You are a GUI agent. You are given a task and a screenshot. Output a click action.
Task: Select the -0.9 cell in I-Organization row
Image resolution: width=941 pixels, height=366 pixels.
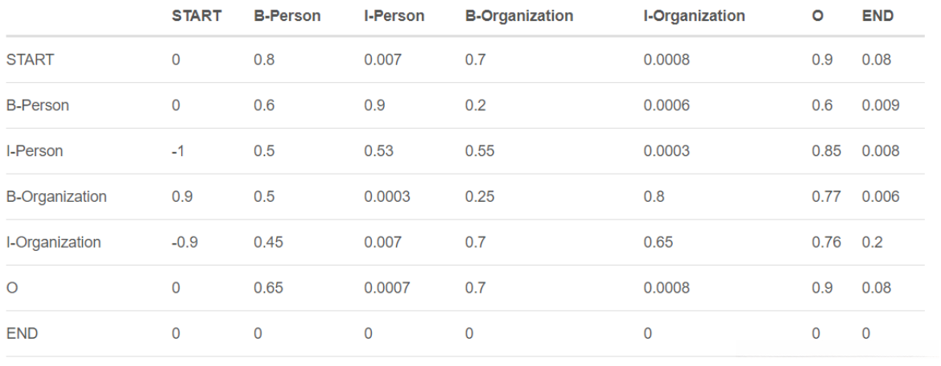[184, 242]
